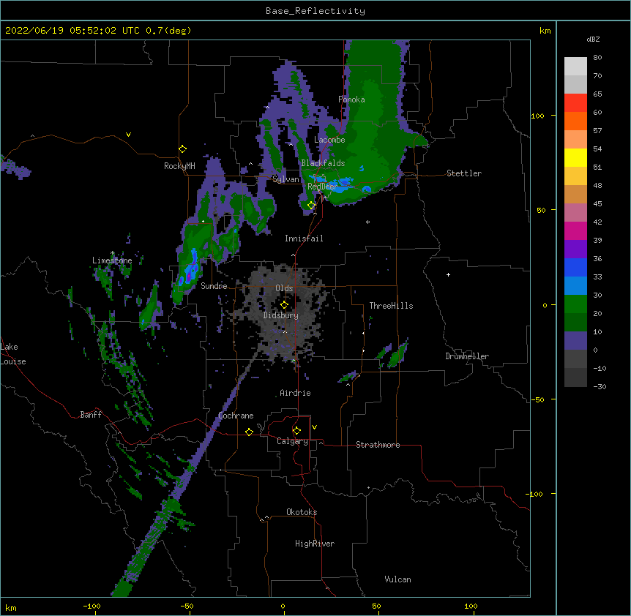
Task: Select the light gray 65-70 dBZ swatch
Action: 575,84
